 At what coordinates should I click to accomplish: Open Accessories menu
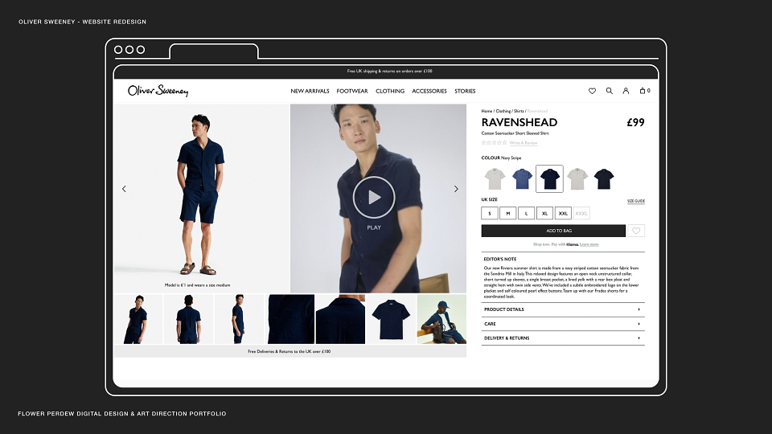[429, 91]
